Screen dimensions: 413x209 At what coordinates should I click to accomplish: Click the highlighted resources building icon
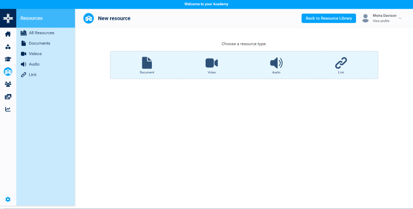[x=8, y=72]
